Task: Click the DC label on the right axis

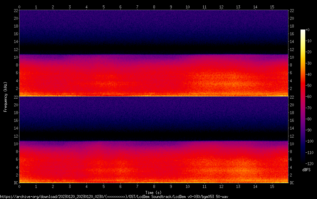Action: [x=292, y=183]
